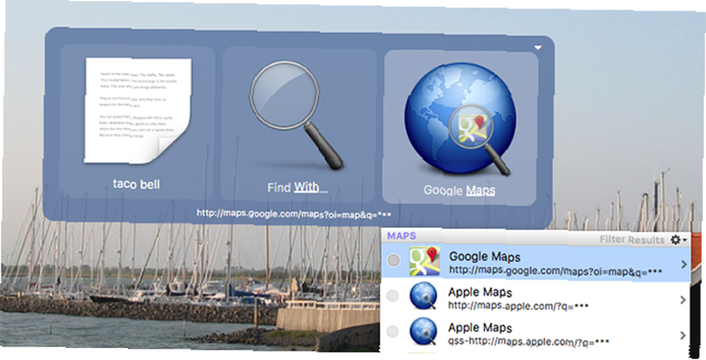The width and height of the screenshot is (706, 360).
Task: Expand the Google Maps result chevron
Action: [684, 264]
